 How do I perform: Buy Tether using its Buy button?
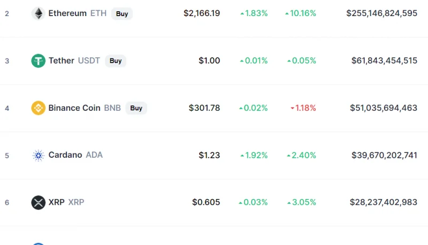pos(116,60)
